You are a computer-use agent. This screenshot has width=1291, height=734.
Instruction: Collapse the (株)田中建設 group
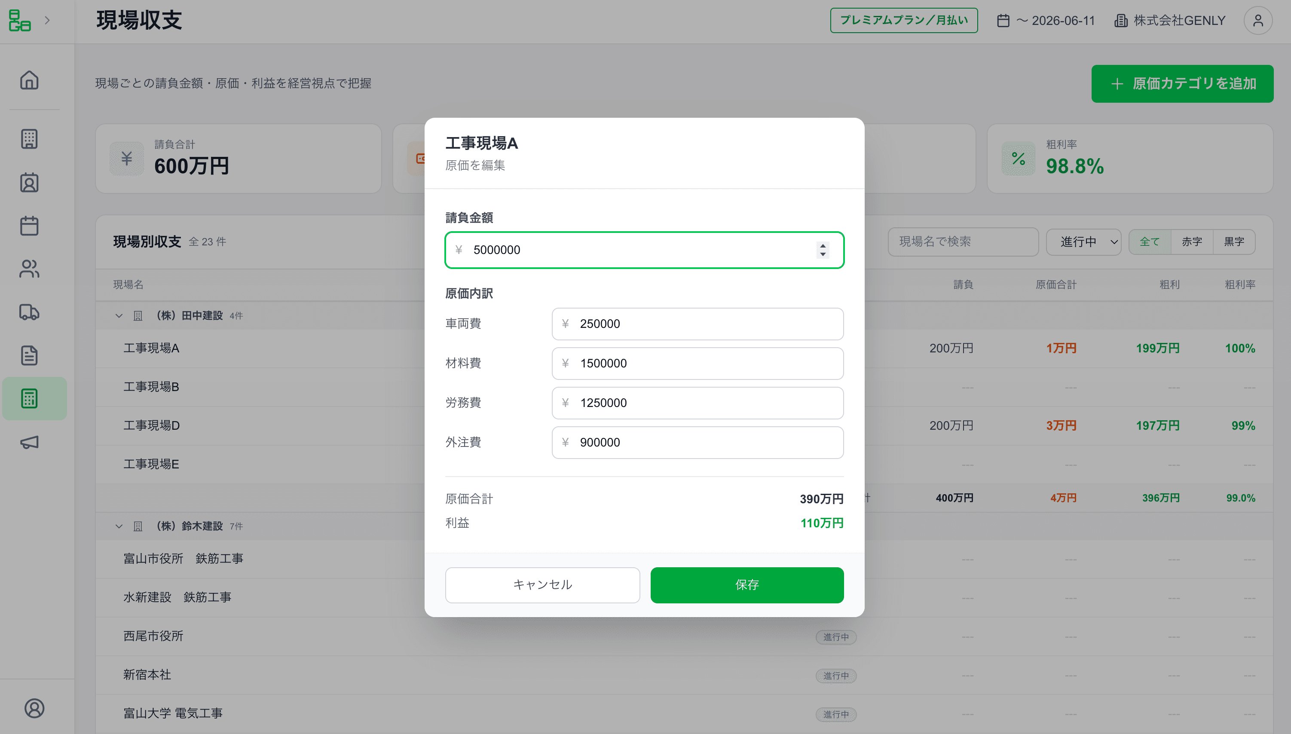[x=119, y=315]
